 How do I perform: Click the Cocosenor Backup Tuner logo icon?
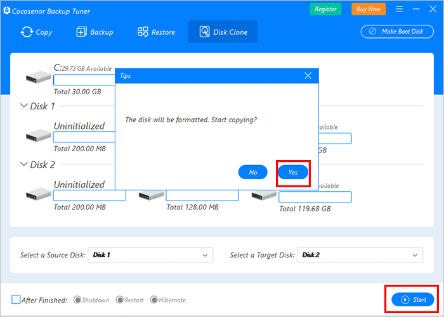[7, 11]
